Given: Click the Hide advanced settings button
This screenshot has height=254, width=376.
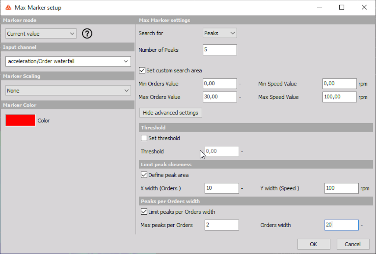Looking at the screenshot, I should point(171,113).
